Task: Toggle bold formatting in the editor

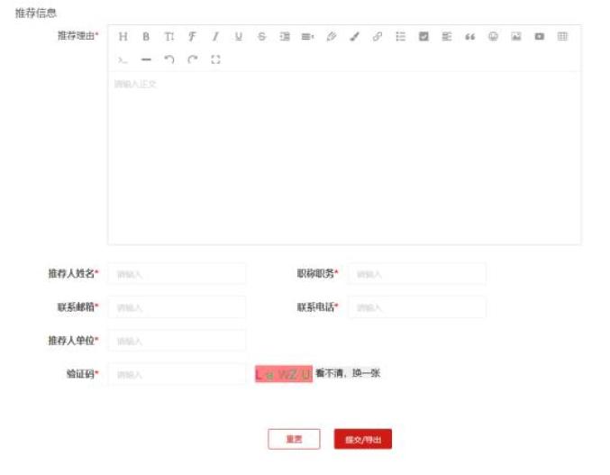Action: point(146,37)
